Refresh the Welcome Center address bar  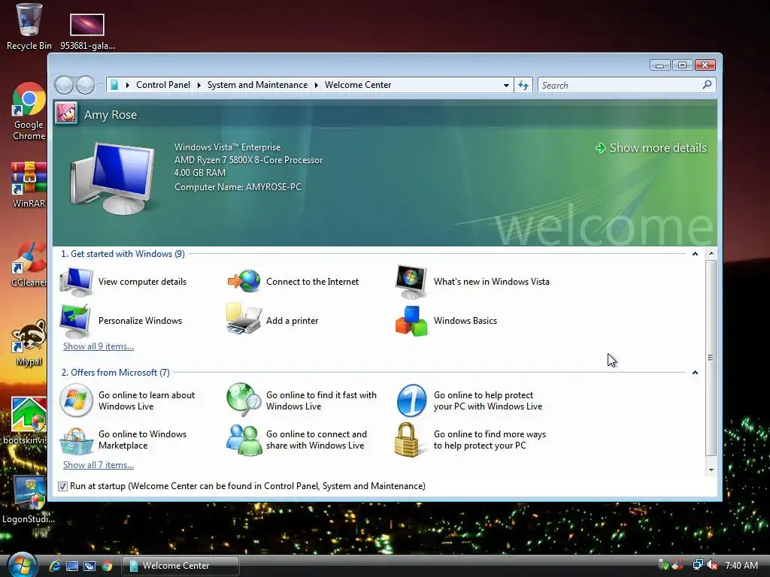(523, 86)
